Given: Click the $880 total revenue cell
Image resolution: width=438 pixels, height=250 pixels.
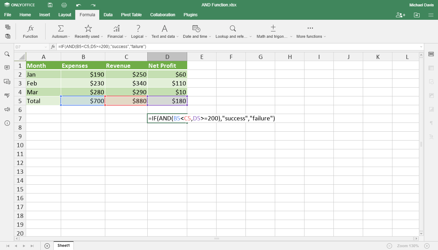Looking at the screenshot, I should point(126,101).
